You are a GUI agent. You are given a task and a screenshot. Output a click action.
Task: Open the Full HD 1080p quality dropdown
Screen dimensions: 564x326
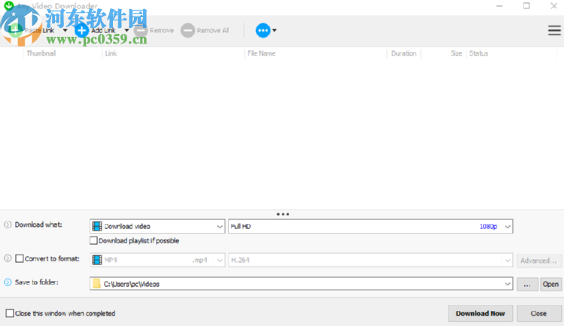(x=370, y=226)
